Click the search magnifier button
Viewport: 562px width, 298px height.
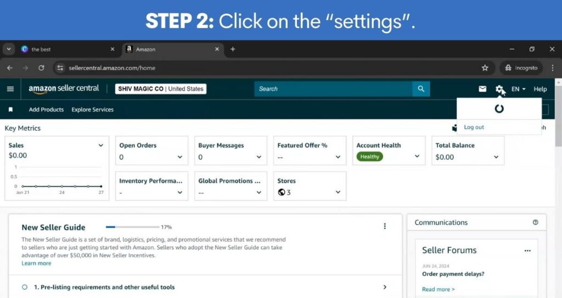(421, 89)
